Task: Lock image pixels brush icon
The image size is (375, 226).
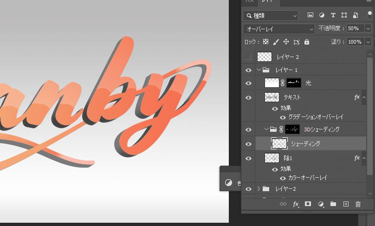Action: click(276, 42)
